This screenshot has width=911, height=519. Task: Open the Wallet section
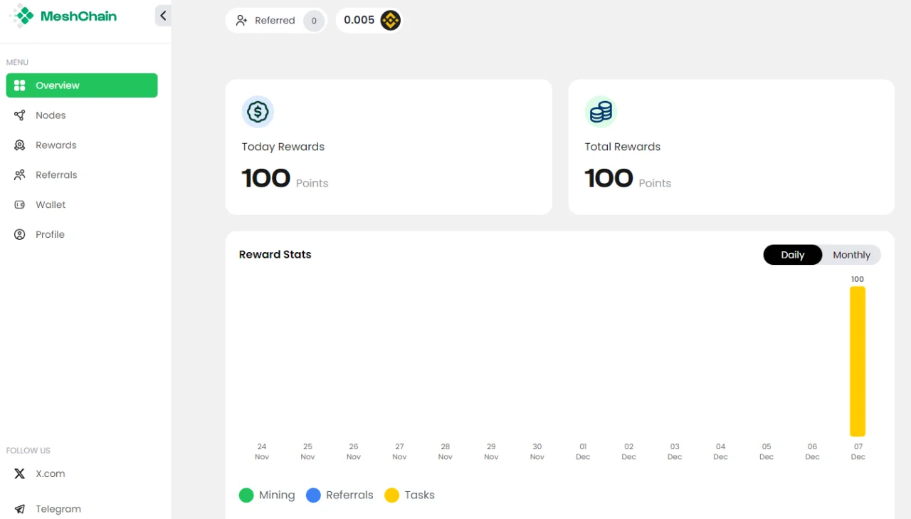[82, 205]
